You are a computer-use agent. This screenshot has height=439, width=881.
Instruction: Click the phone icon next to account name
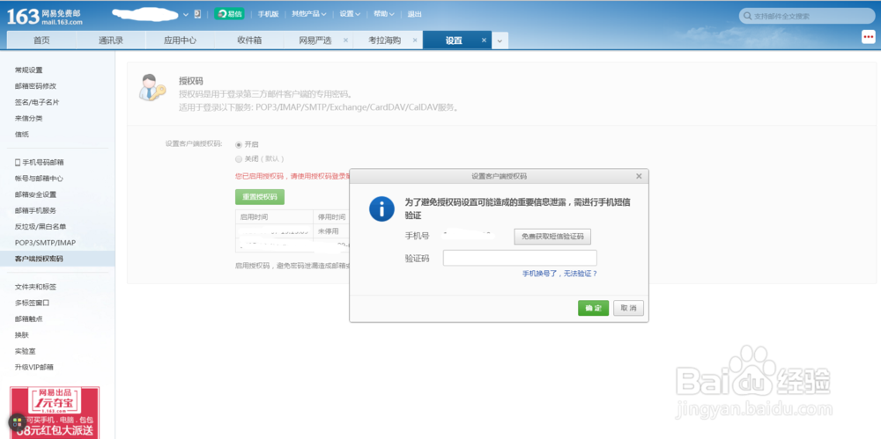click(x=197, y=15)
